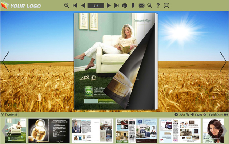Collapse the Thumbnails panel
The width and height of the screenshot is (229, 144).
9,115
